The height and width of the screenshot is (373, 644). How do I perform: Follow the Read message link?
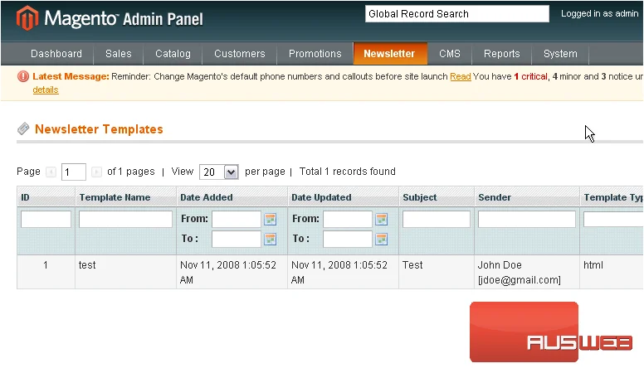[x=461, y=76]
